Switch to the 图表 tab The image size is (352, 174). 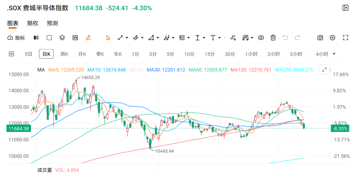13,23
